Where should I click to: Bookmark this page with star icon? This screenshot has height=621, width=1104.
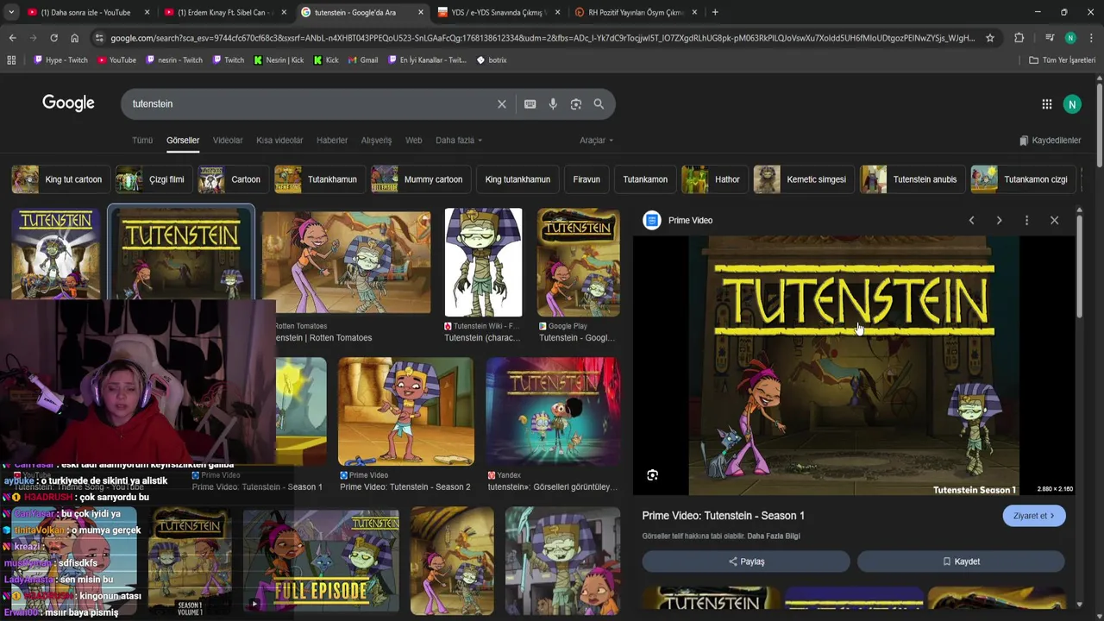(990, 38)
